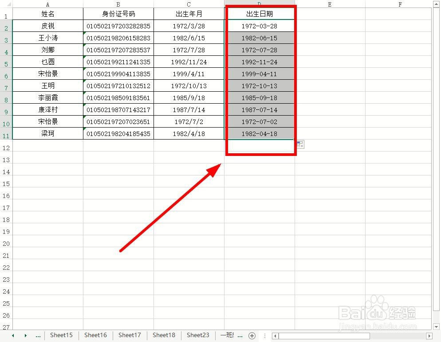Click horizontal scrollbar left arrow
The height and width of the screenshot is (342, 441).
(x=276, y=336)
